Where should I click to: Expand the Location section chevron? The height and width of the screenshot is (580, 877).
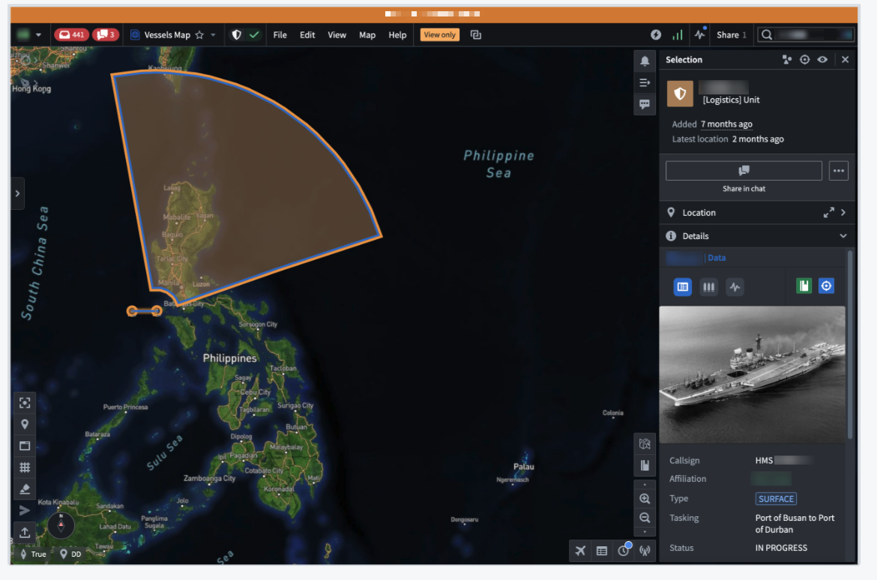[x=843, y=213]
